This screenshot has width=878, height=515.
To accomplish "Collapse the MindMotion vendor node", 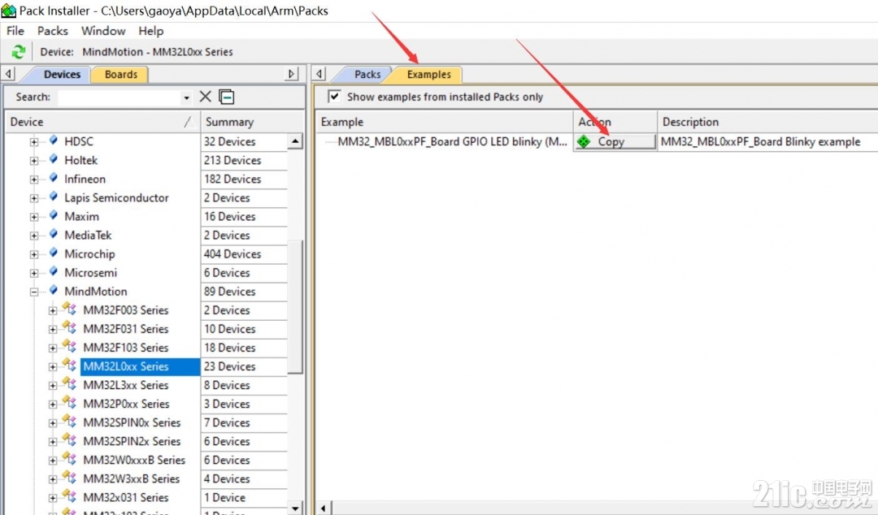I will tap(34, 292).
